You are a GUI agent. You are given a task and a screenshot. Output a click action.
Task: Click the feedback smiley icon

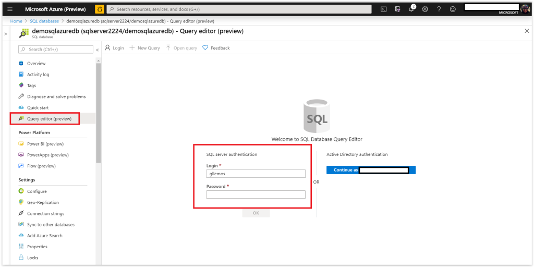453,9
